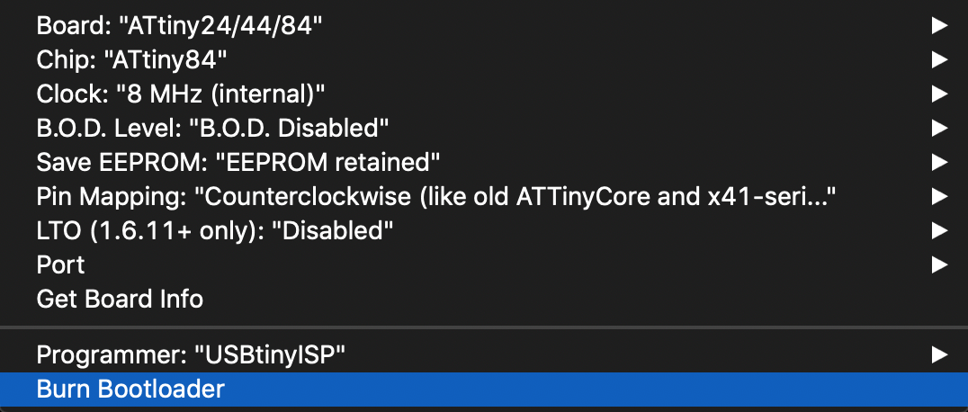
Task: Expand the submenu arrow beside Board
Action: click(939, 26)
